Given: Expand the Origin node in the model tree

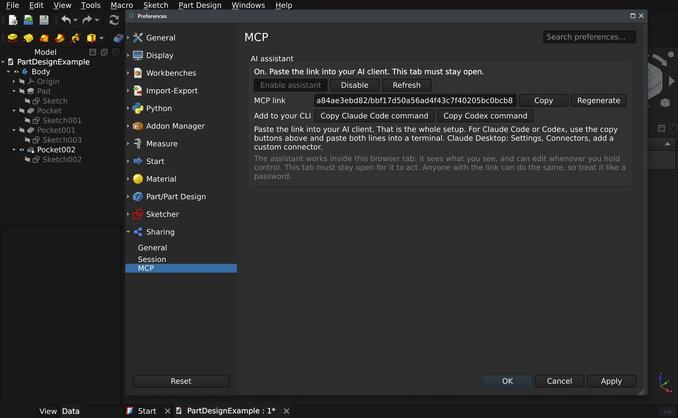Looking at the screenshot, I should 14,81.
